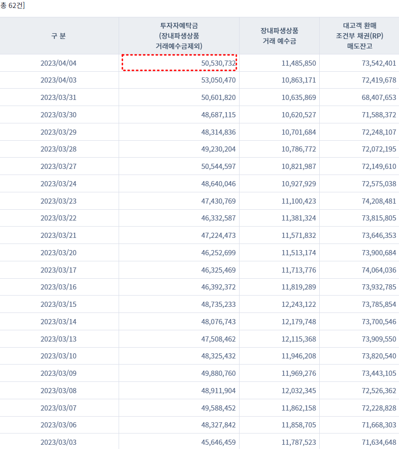Viewport: 399px width, 449px height.
Task: Select the date cell 2023/03/29
Action: point(59,132)
